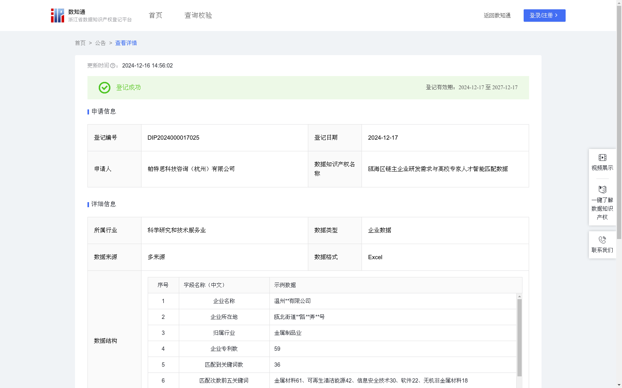Click update time 2024-12-16 14:56:02
622x388 pixels.
[x=147, y=66]
